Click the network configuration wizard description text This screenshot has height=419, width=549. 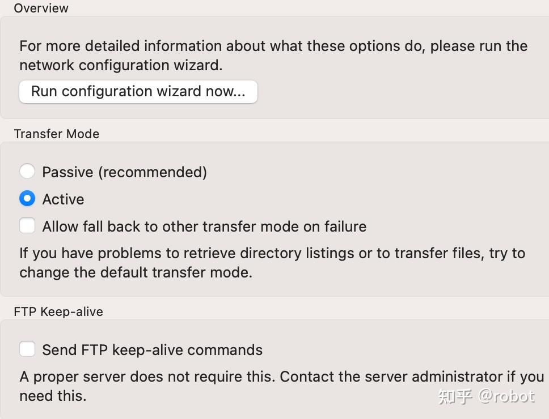pos(273,55)
